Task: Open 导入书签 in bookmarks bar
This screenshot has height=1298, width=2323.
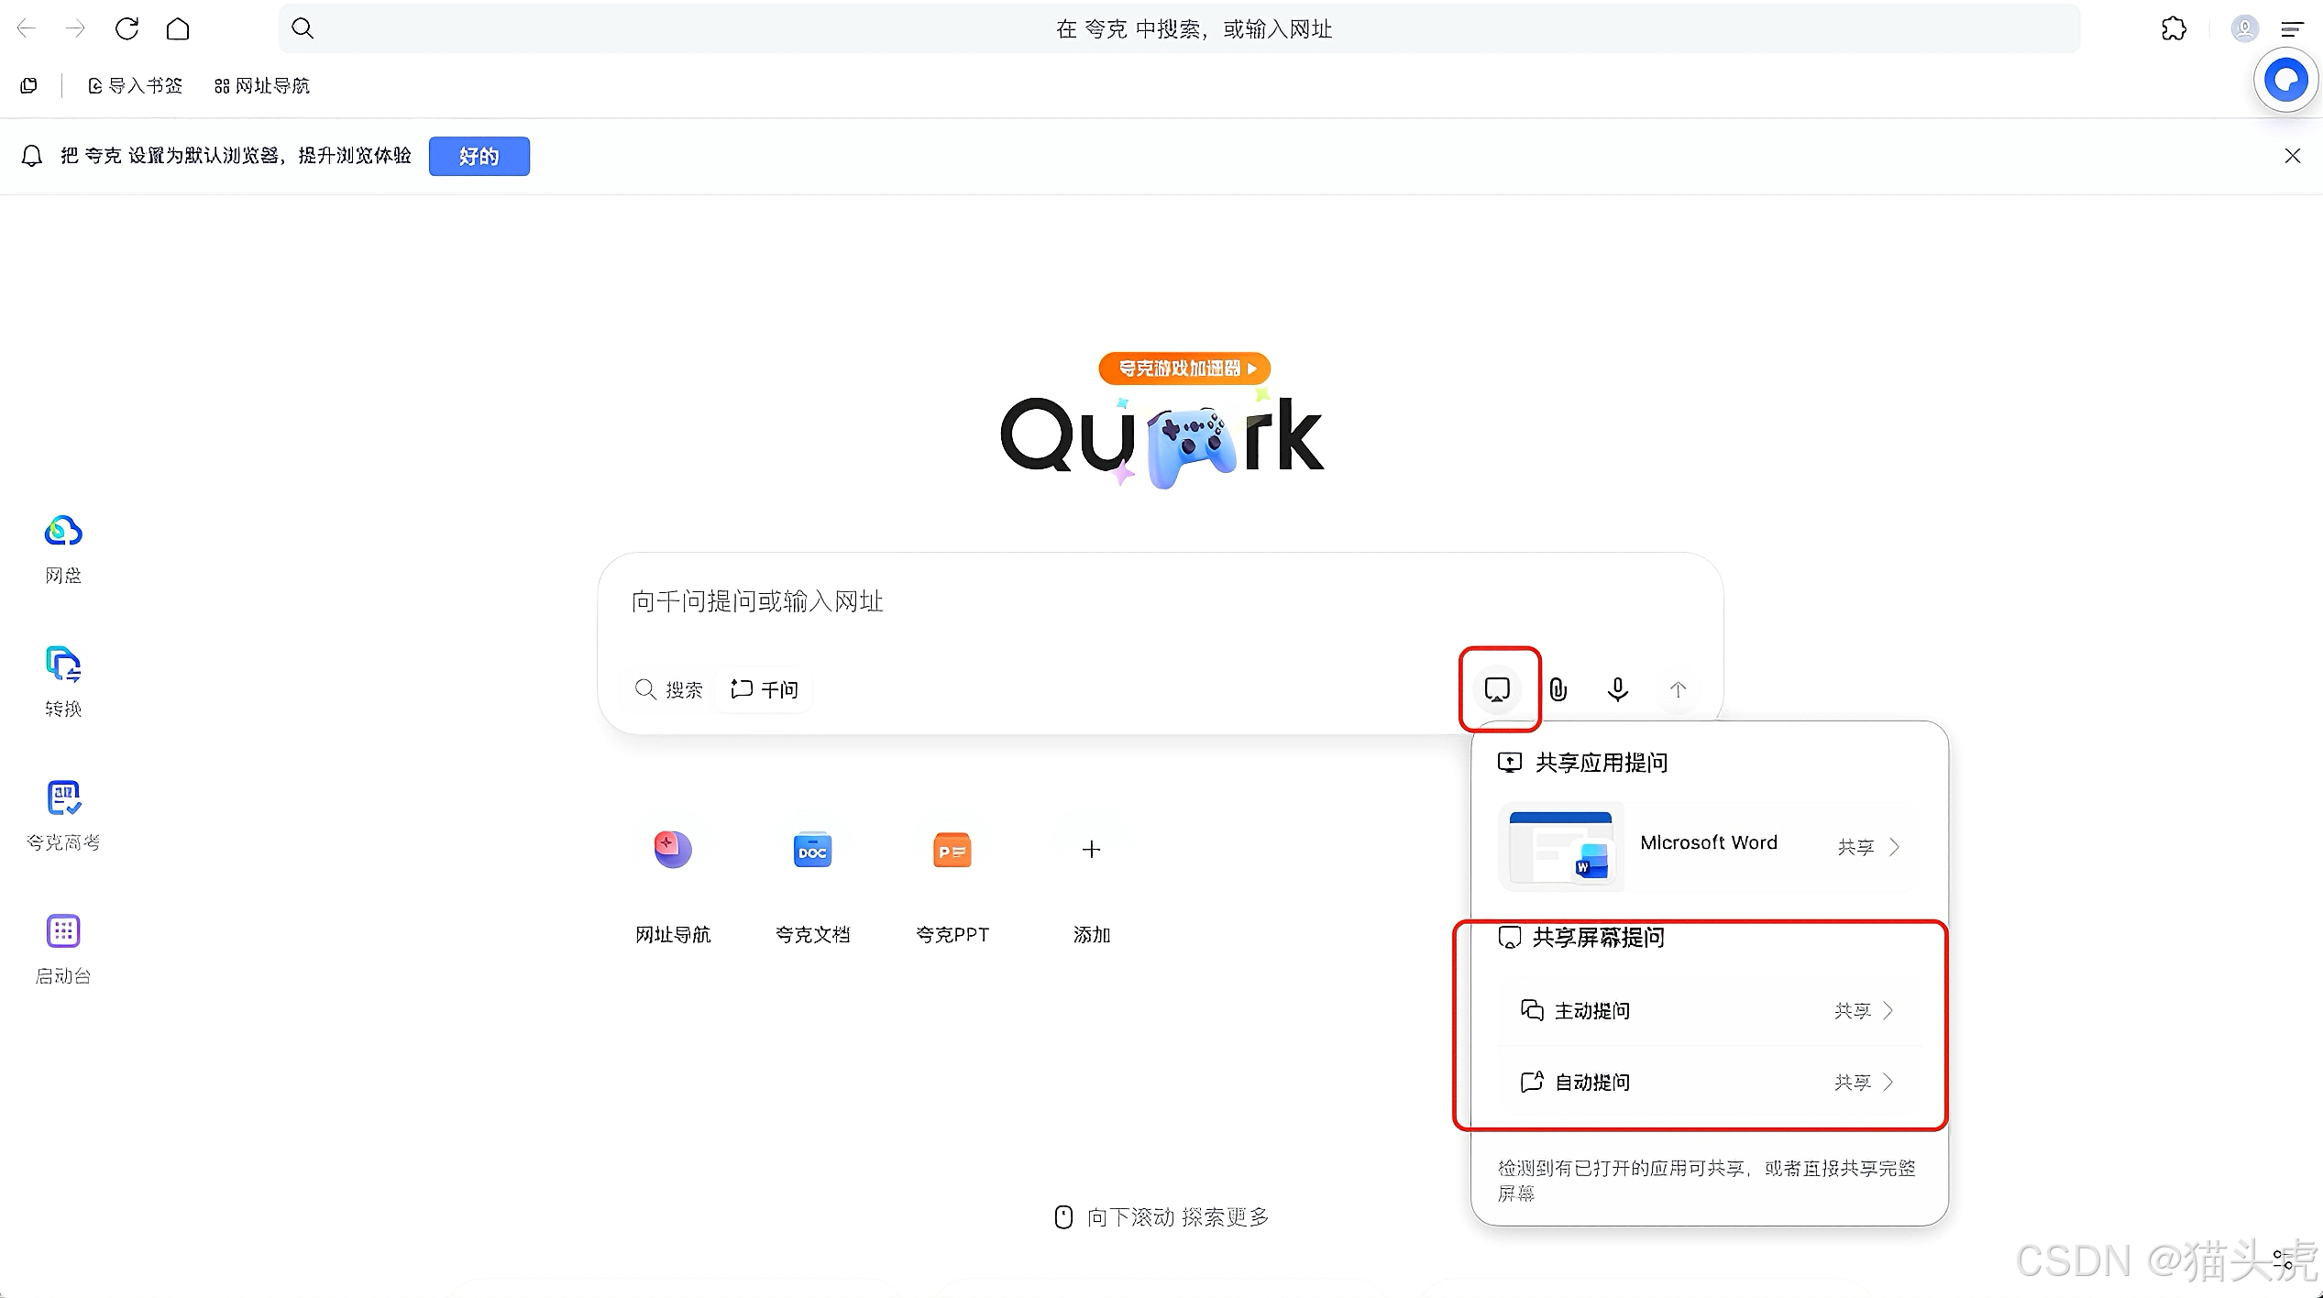Action: 135,85
